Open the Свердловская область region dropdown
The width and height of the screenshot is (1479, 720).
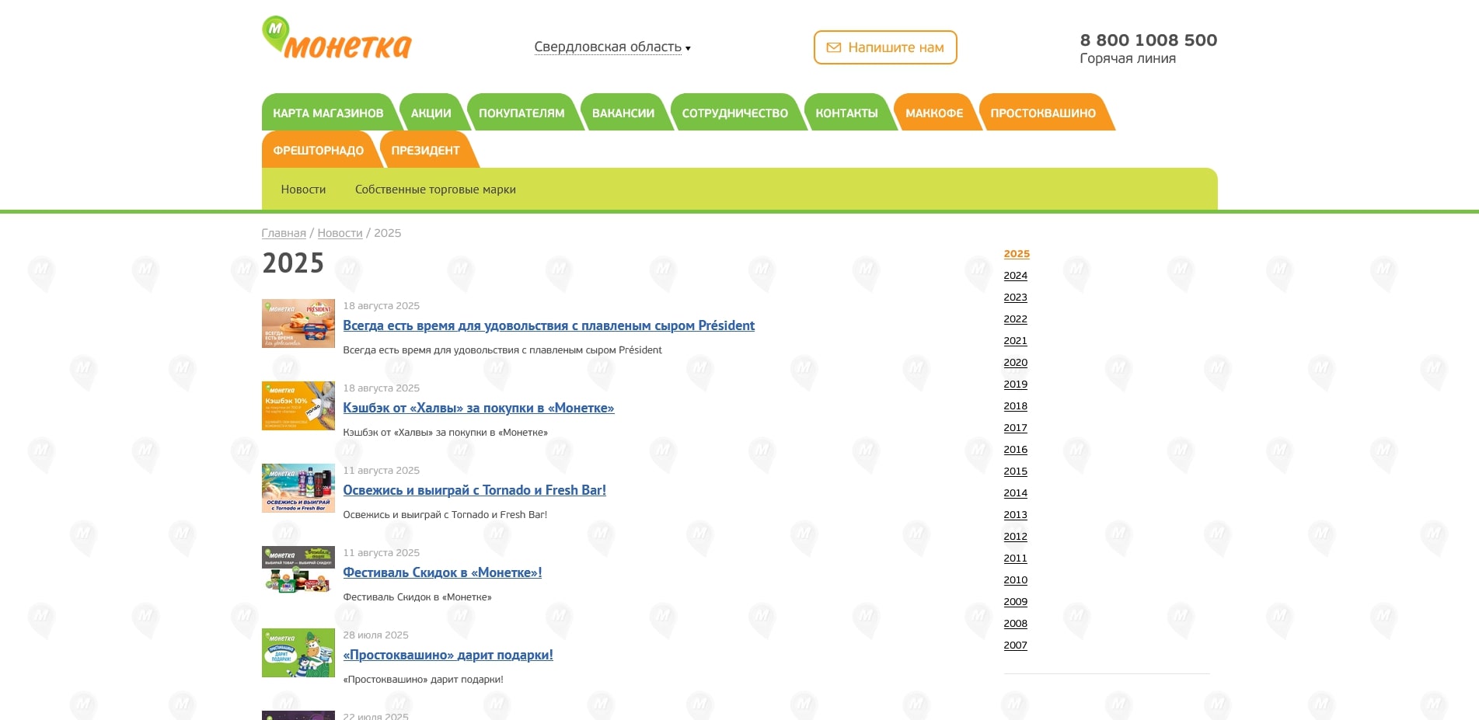(612, 47)
